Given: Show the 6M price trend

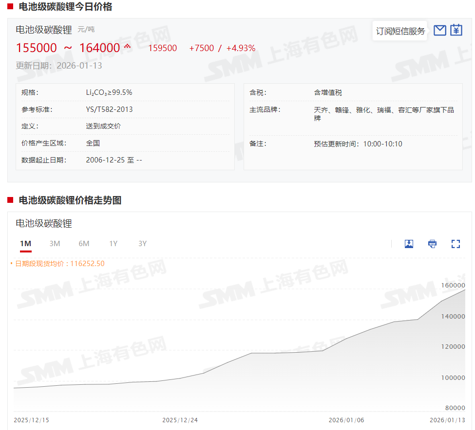Looking at the screenshot, I should tap(84, 244).
